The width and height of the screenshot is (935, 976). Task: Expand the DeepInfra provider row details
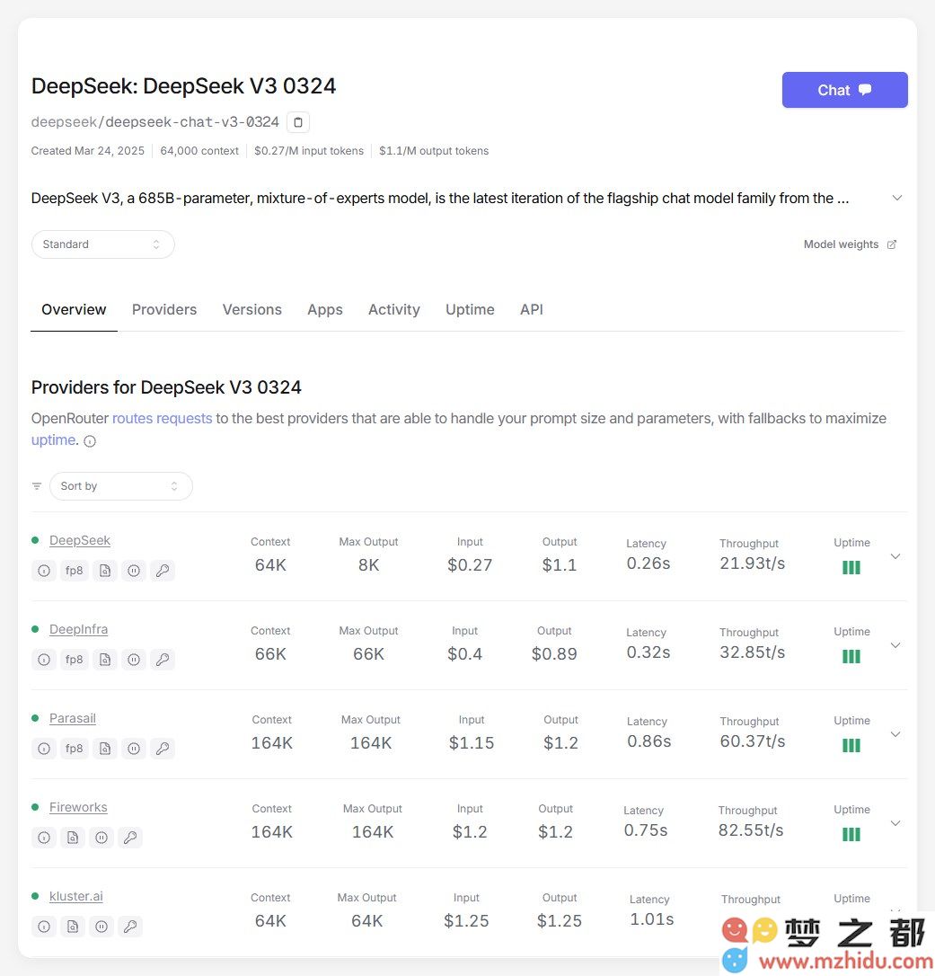(x=895, y=645)
